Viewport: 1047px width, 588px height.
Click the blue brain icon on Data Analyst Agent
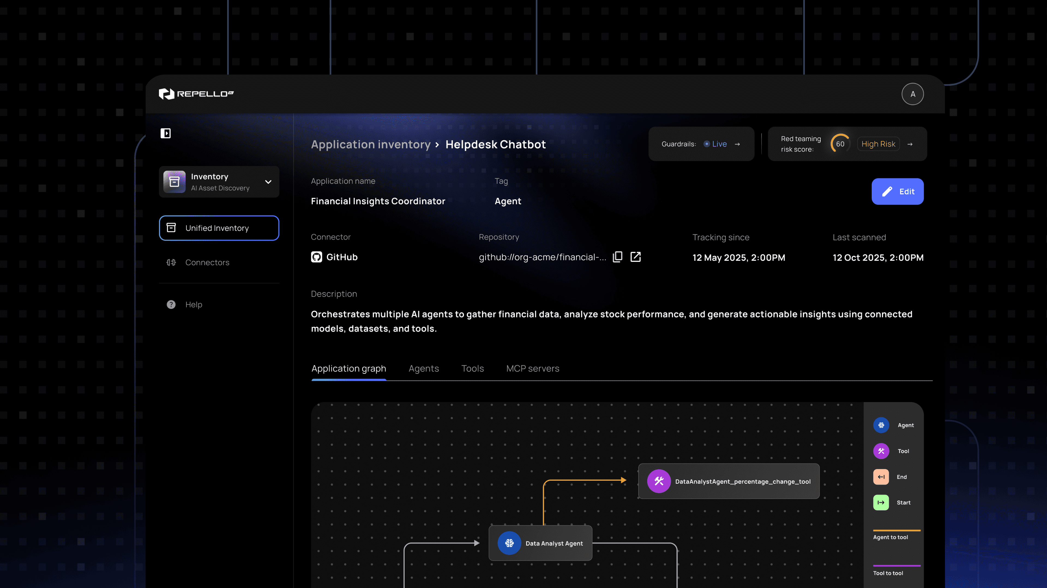click(509, 543)
